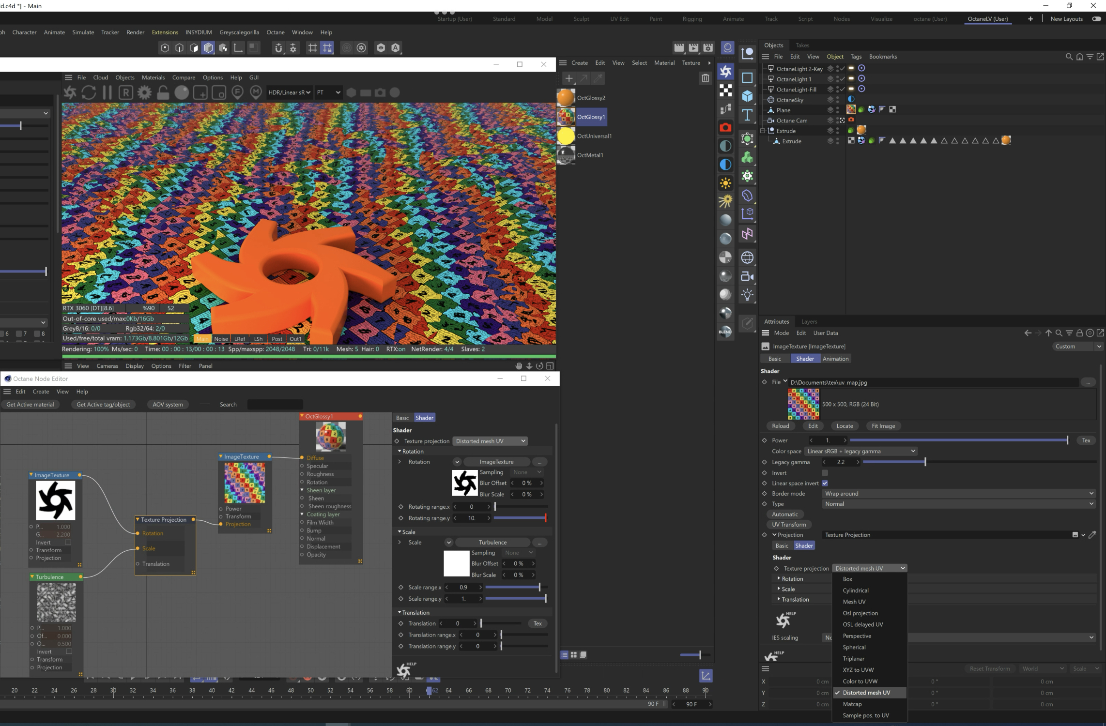This screenshot has width=1106, height=726.
Task: Choose Triplanar from projection list
Action: coord(853,659)
